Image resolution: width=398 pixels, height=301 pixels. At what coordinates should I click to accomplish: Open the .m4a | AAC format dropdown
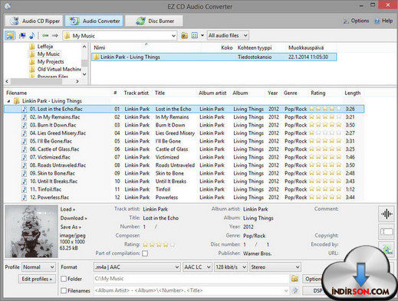pos(137,267)
